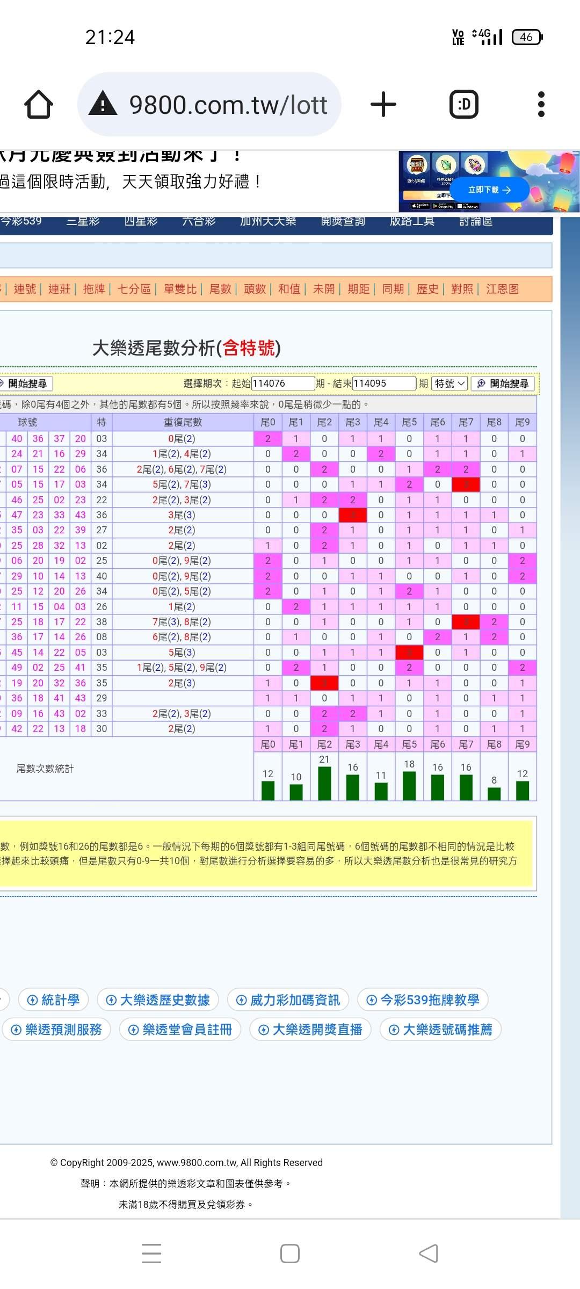
Task: Click the 重復尾數 column header
Action: tap(183, 422)
